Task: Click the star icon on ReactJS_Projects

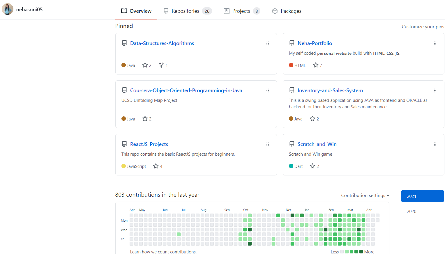Action: point(156,166)
